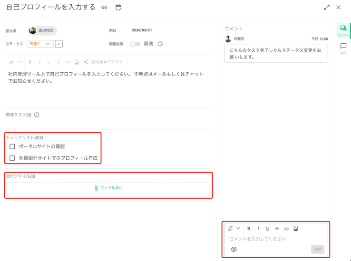Expand the task dialog to full screen
Screen dimensions: 351x261
click(x=327, y=8)
